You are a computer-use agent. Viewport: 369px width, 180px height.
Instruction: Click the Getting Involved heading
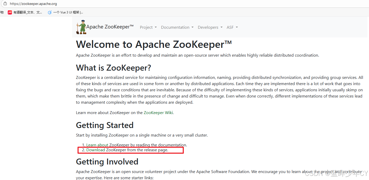coord(107,162)
